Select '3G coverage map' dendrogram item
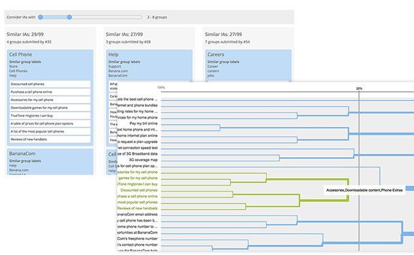The height and width of the screenshot is (255, 414). [143, 160]
